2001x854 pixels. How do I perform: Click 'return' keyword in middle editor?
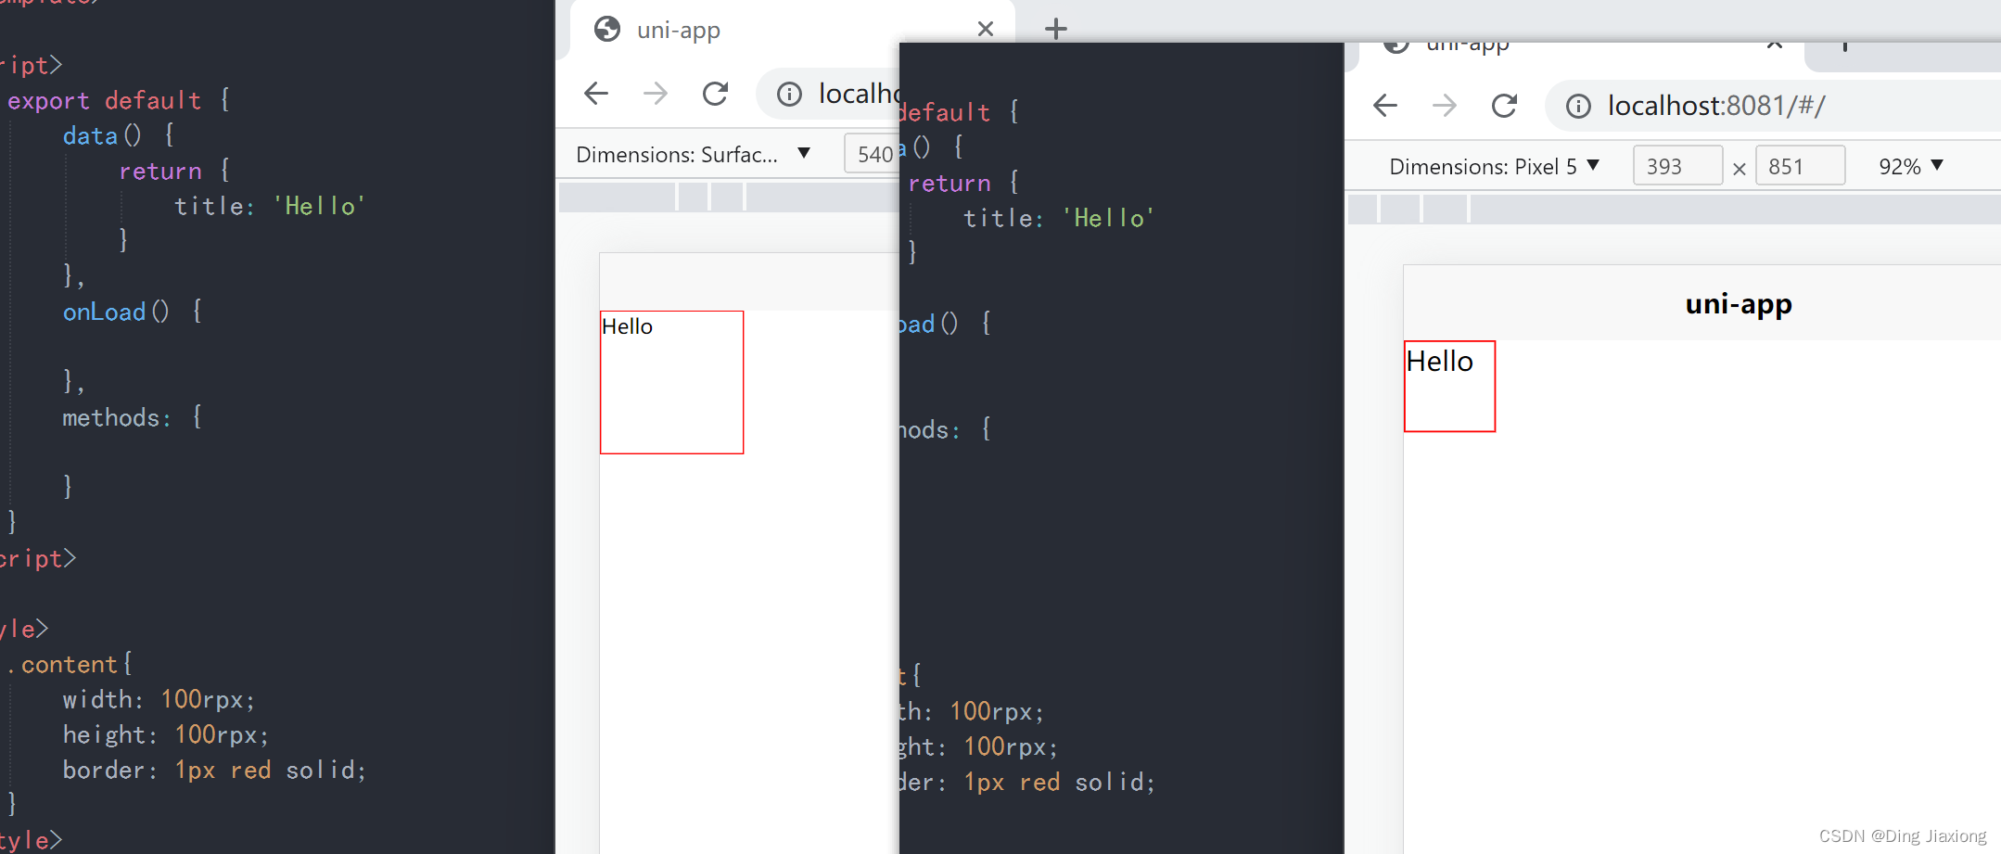tap(950, 183)
